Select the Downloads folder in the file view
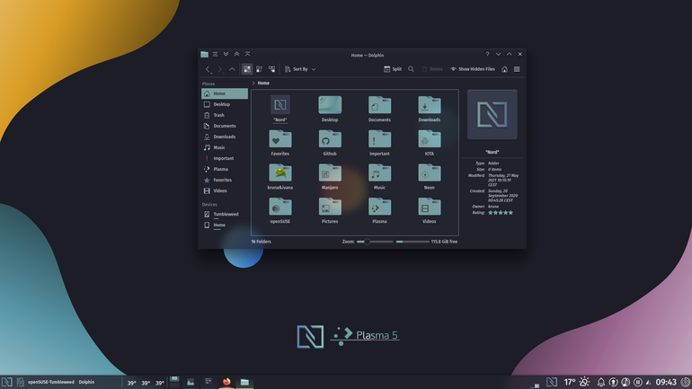 click(430, 109)
